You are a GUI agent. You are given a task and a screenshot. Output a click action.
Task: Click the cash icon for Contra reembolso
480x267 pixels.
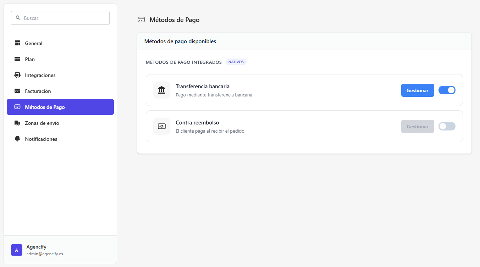(162, 126)
